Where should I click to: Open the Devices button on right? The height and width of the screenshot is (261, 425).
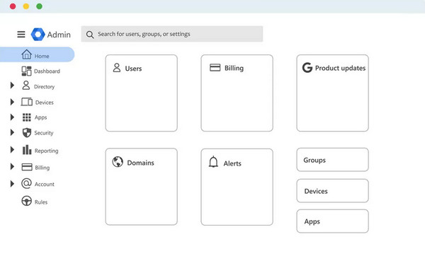click(x=333, y=190)
